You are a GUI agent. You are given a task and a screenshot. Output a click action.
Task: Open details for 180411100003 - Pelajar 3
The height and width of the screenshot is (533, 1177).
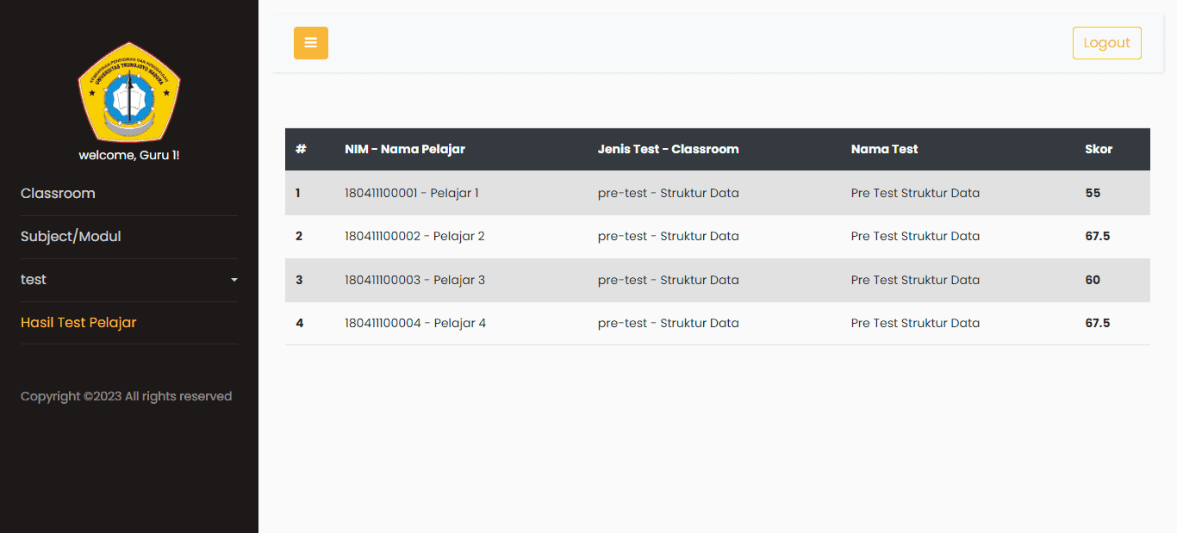click(414, 279)
